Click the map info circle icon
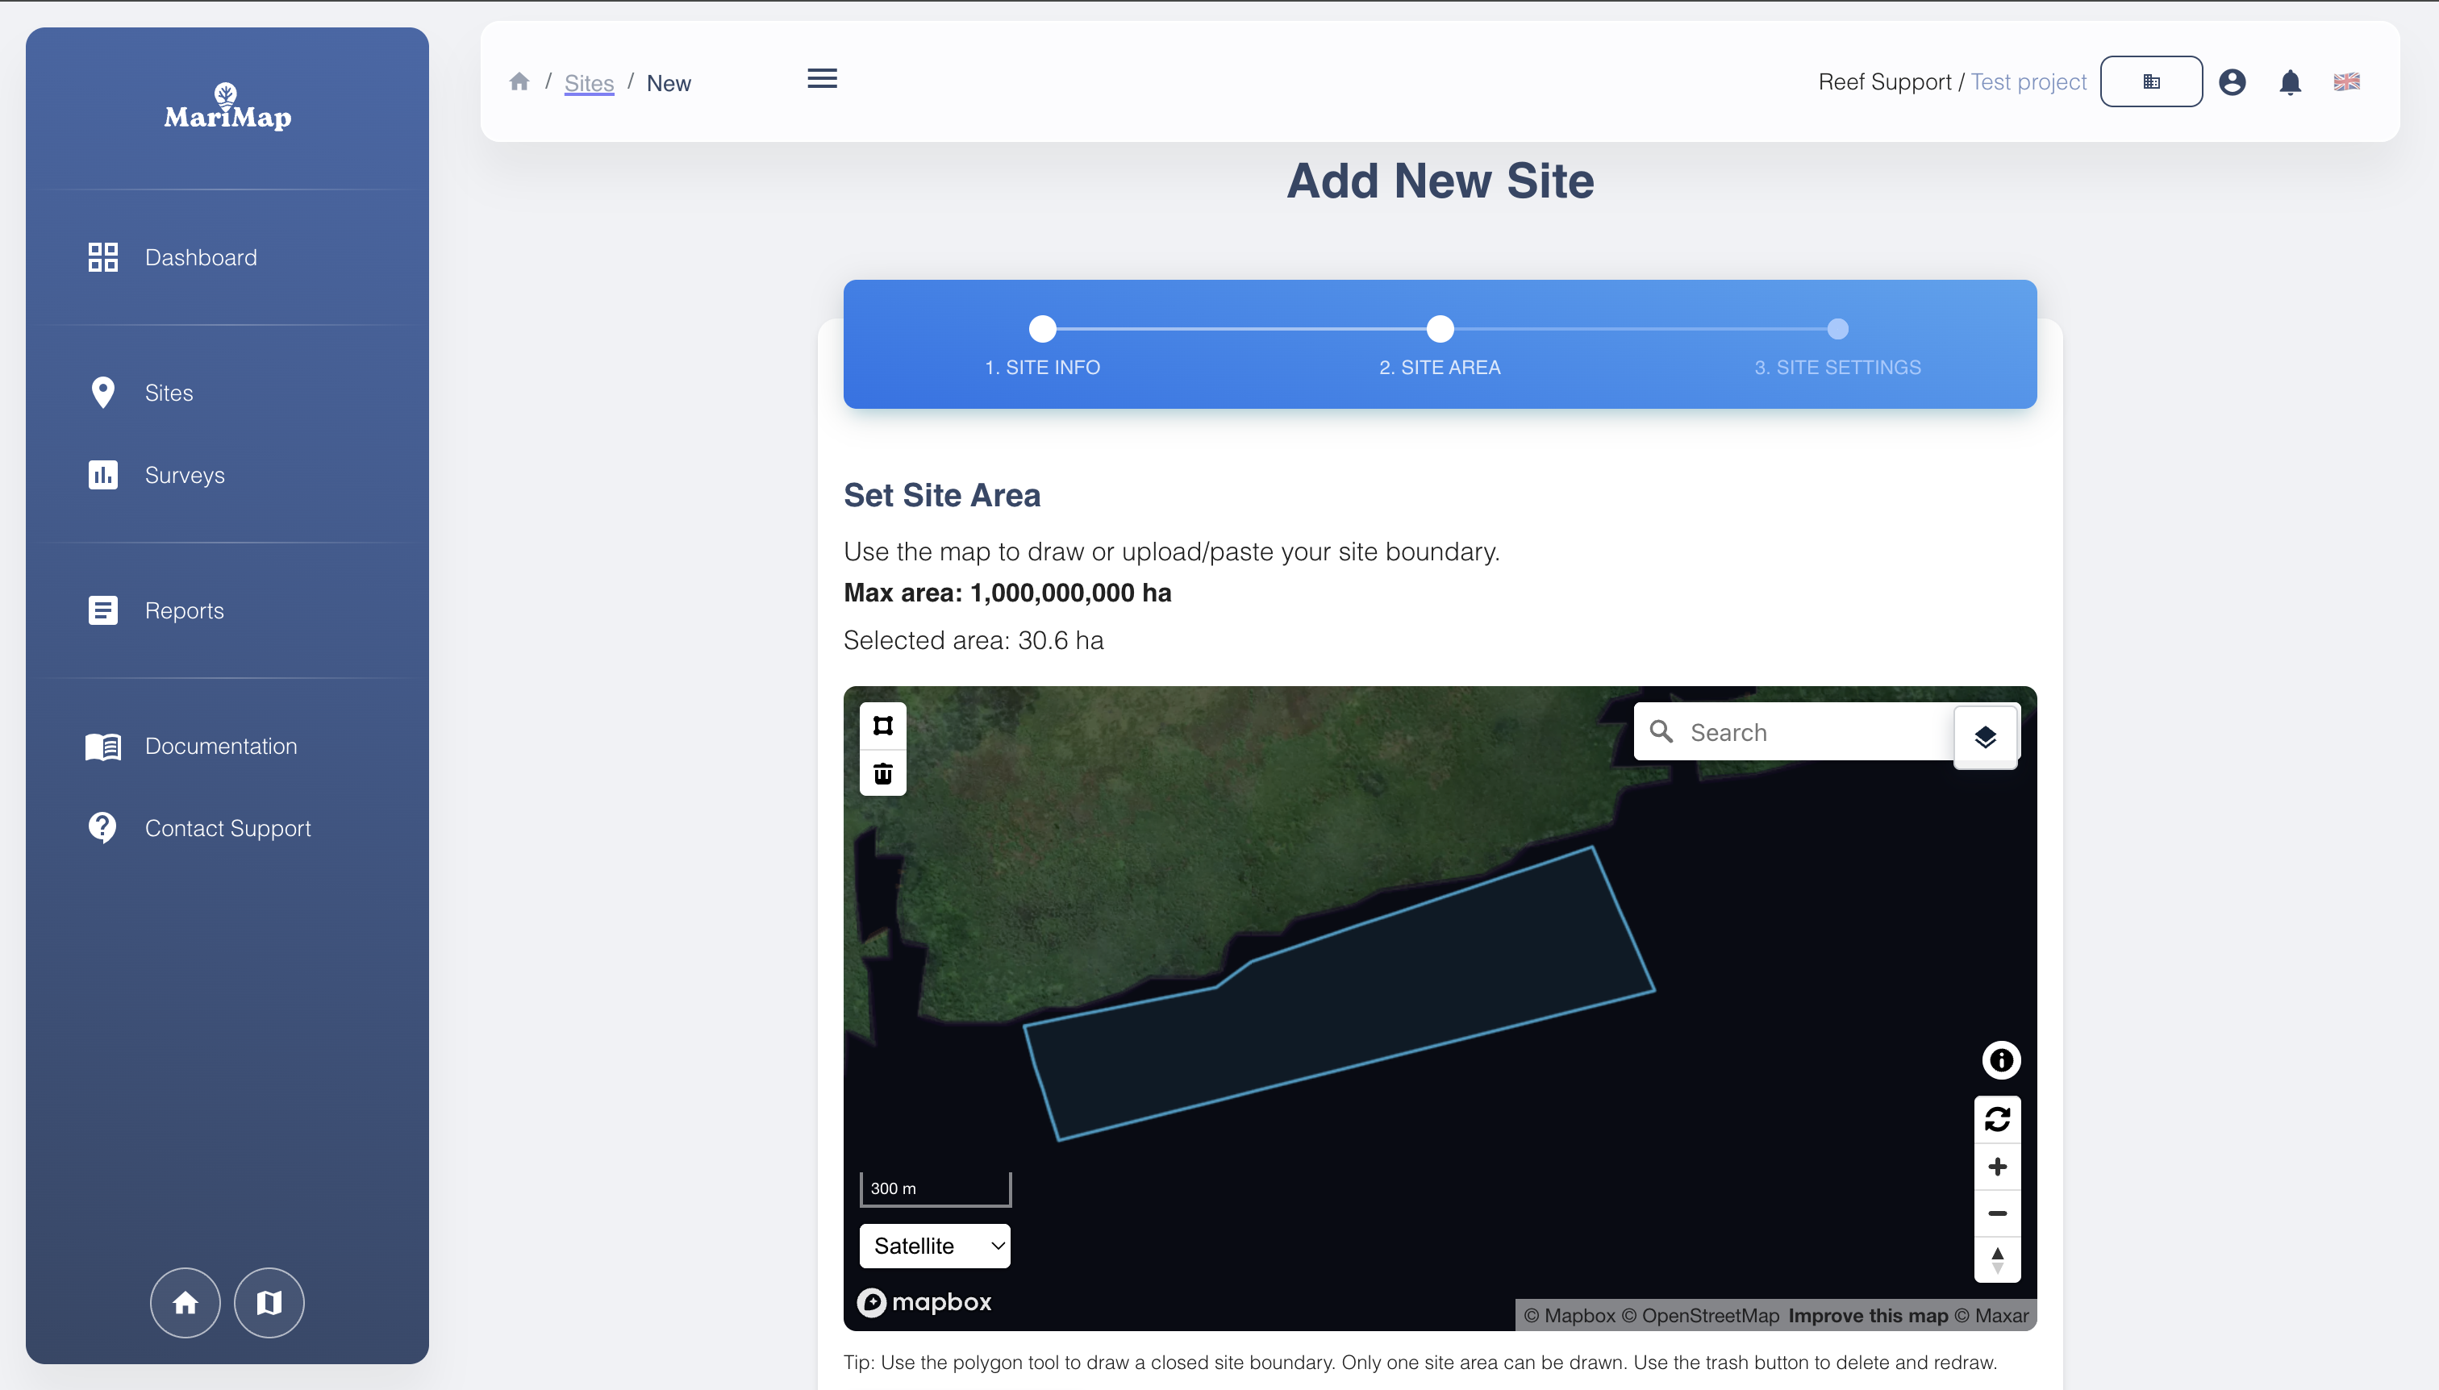This screenshot has height=1390, width=2439. pyautogui.click(x=1999, y=1059)
